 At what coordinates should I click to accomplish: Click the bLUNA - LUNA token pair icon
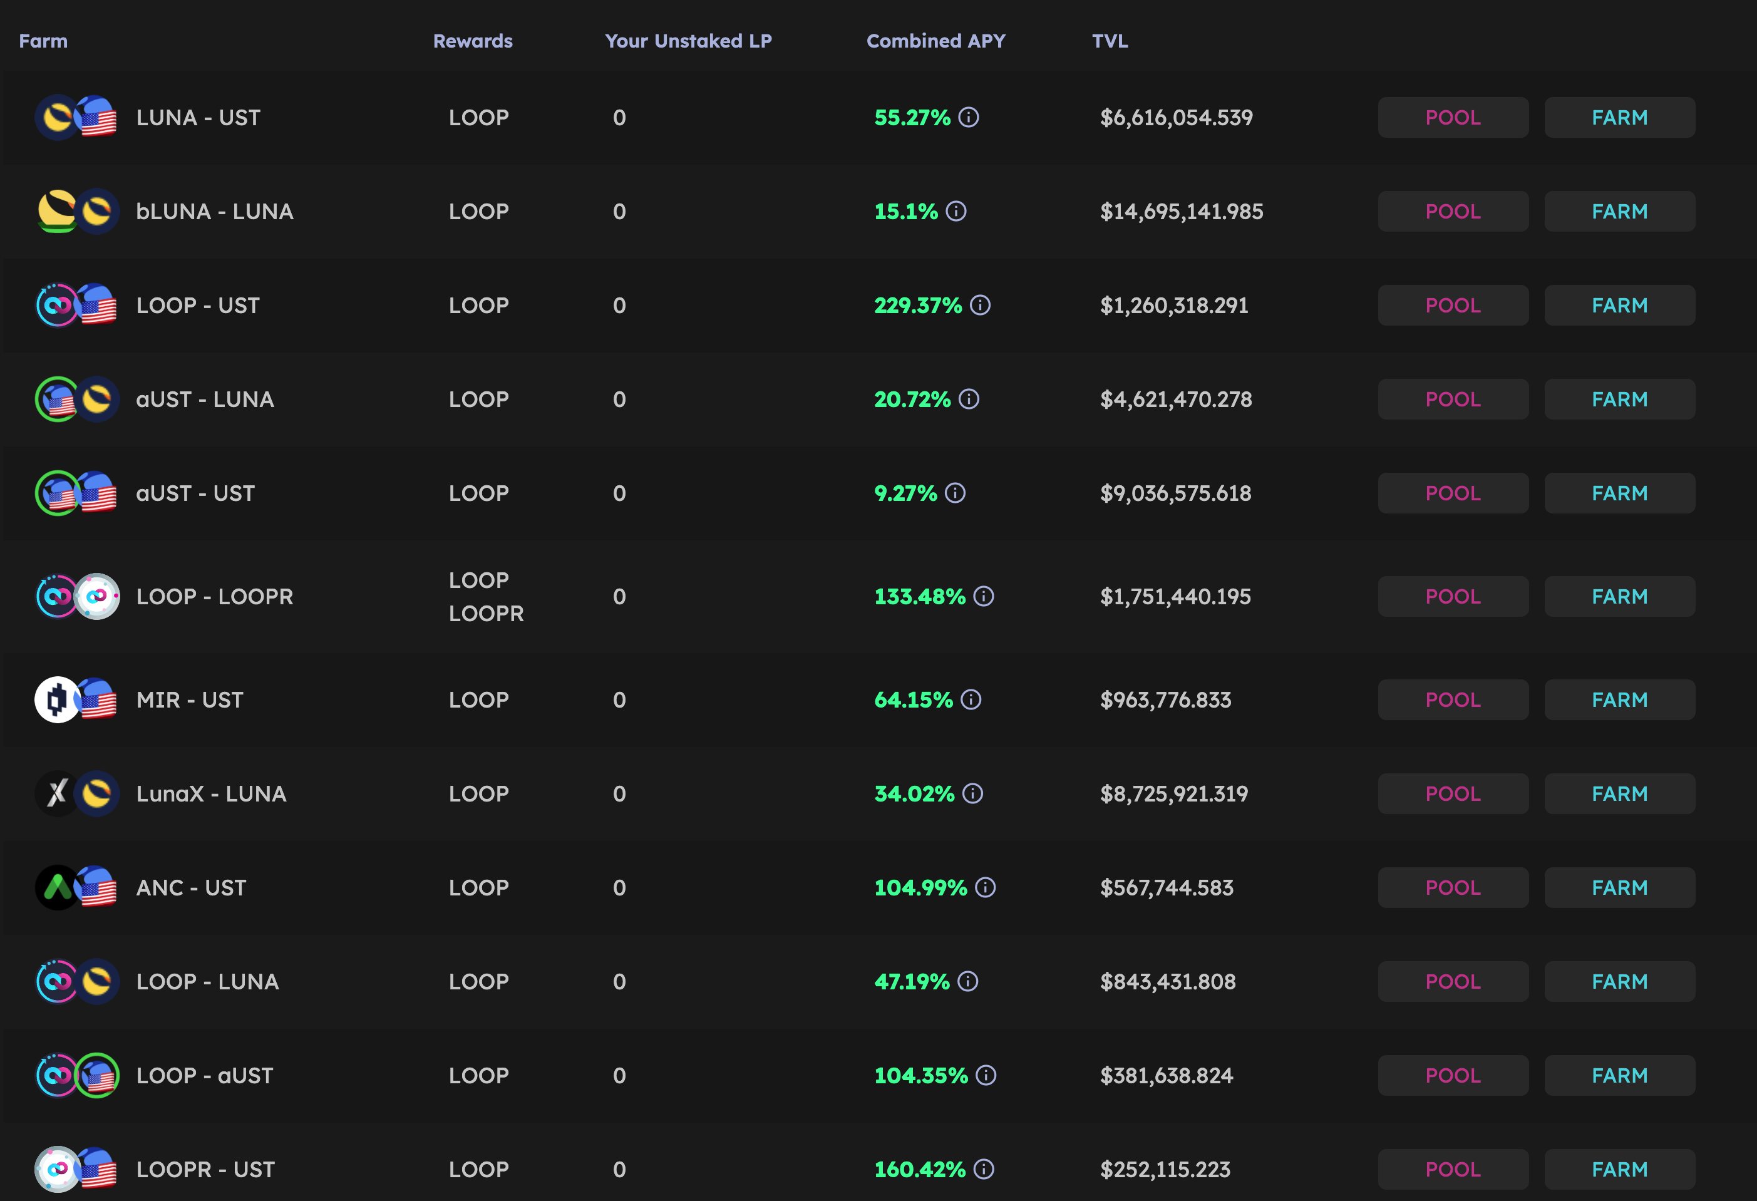(x=76, y=211)
